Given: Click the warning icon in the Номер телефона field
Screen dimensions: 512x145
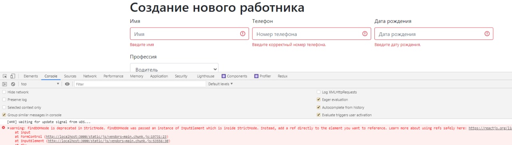Looking at the screenshot, I should tap(365, 34).
